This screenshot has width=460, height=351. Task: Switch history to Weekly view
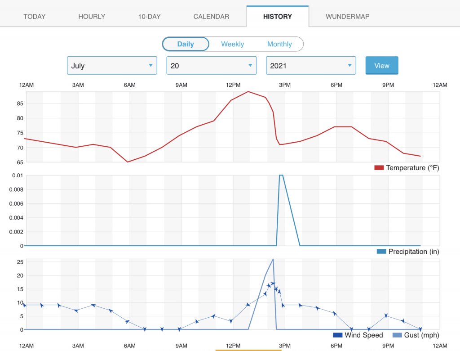(x=232, y=44)
